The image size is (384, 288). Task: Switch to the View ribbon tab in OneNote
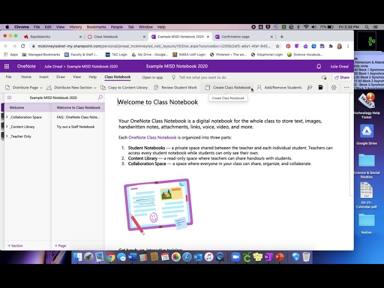click(77, 77)
